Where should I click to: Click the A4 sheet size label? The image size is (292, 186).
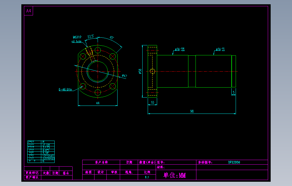coord(28,11)
